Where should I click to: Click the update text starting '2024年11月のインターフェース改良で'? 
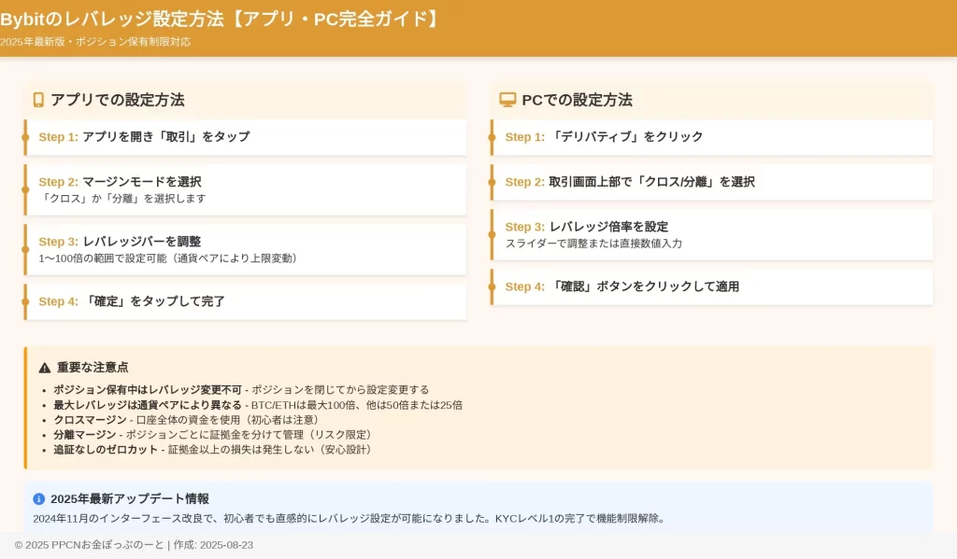point(350,518)
